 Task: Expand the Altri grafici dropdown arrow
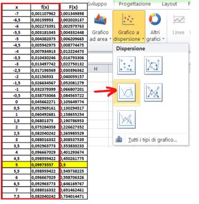[x=163, y=39]
